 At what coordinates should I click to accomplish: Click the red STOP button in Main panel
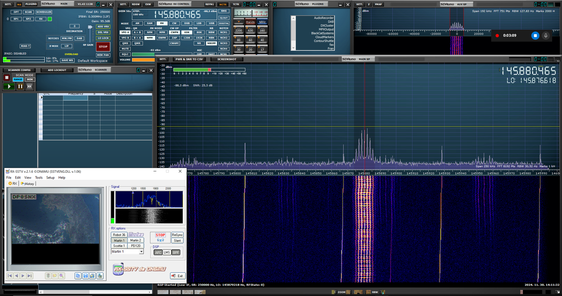click(x=103, y=46)
